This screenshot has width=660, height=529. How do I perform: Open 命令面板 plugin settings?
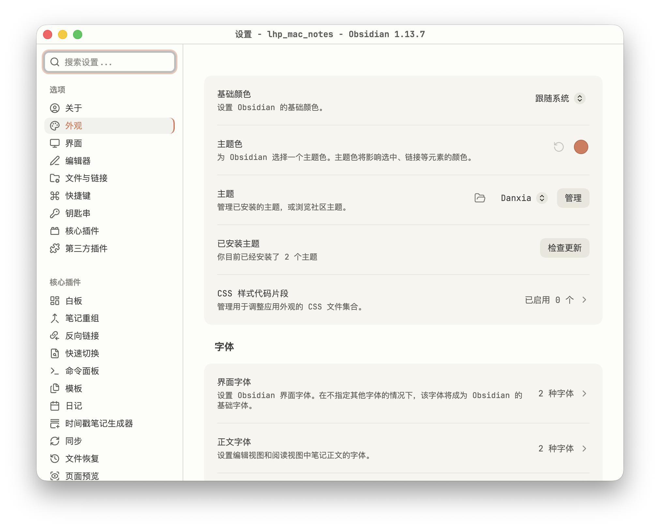click(110, 371)
